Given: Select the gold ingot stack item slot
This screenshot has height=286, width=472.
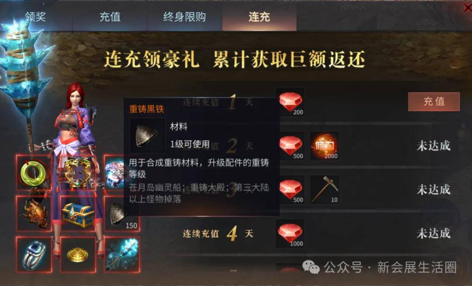Looking at the screenshot, I should (78, 255).
